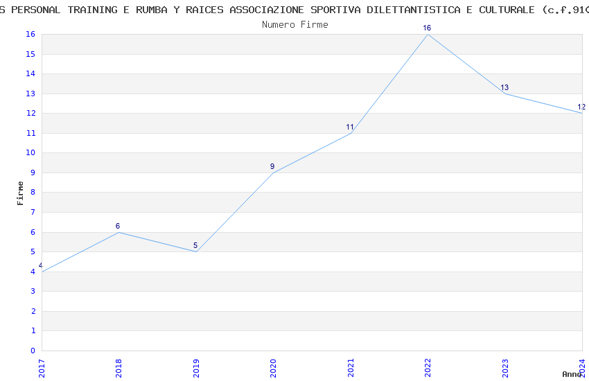589x381 pixels.
Task: Click the y-axis tick label 10
Action: click(30, 152)
